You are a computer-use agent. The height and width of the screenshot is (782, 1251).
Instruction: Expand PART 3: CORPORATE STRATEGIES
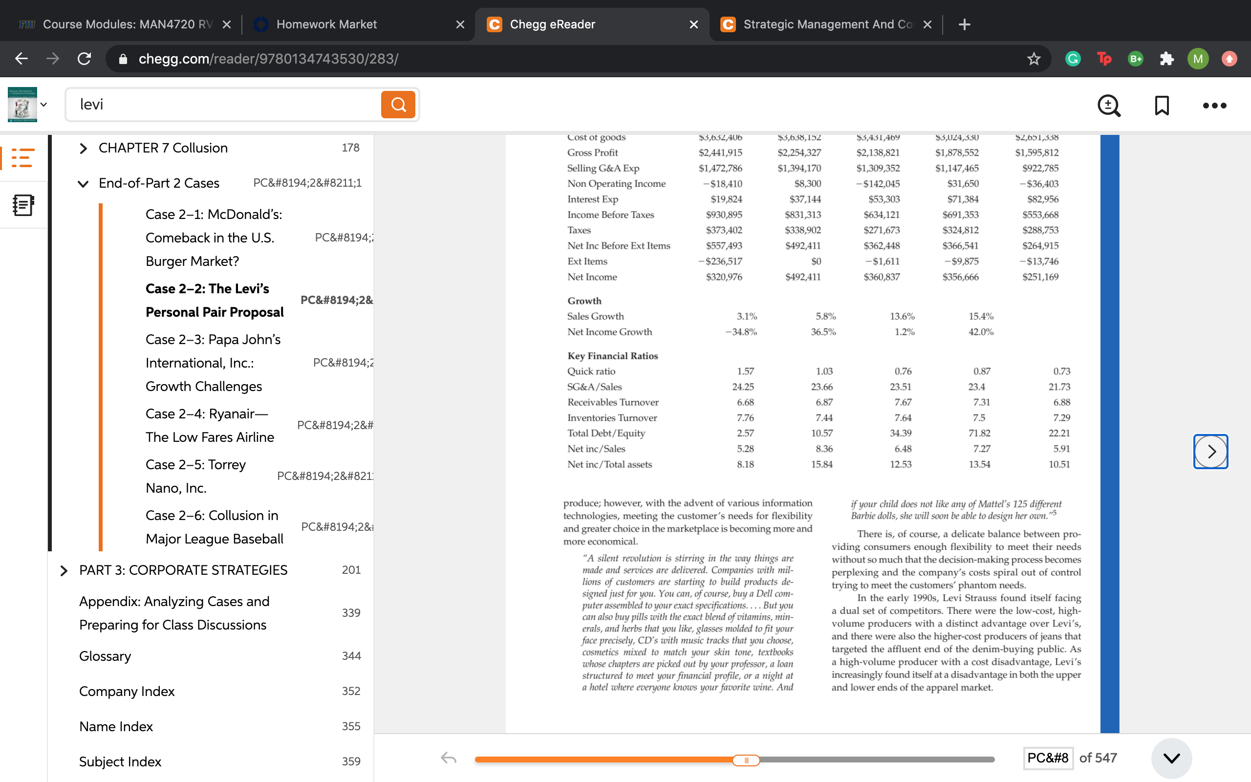tap(64, 570)
